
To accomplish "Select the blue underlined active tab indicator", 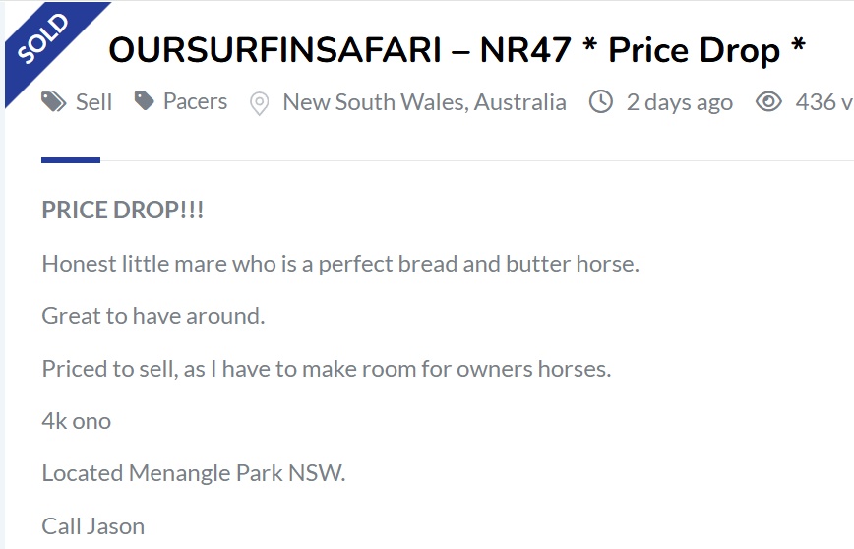I will [x=71, y=159].
